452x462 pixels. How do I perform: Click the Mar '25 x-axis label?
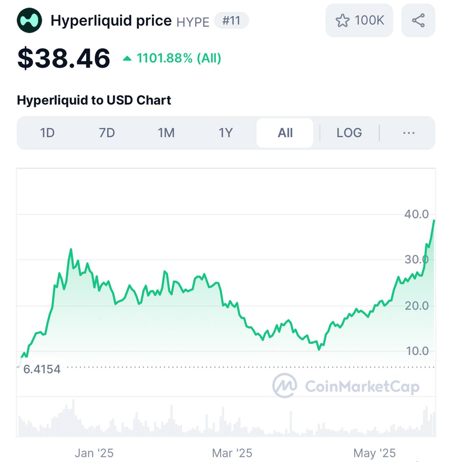[232, 453]
